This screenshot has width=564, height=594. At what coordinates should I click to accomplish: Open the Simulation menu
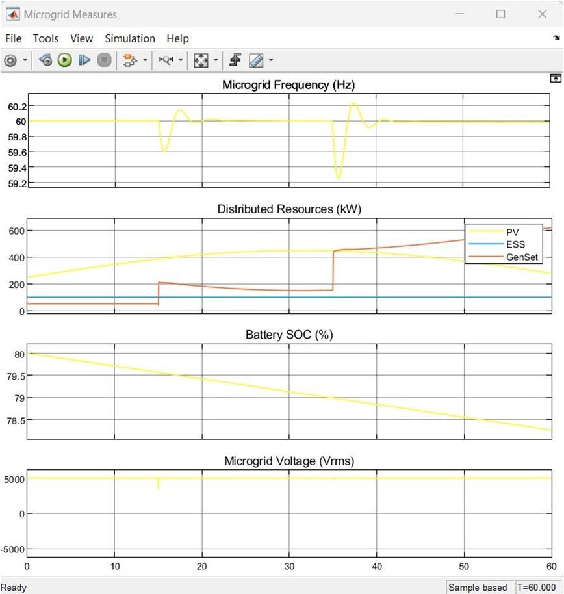130,38
